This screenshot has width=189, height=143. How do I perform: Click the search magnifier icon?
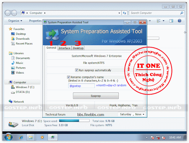point(182,13)
